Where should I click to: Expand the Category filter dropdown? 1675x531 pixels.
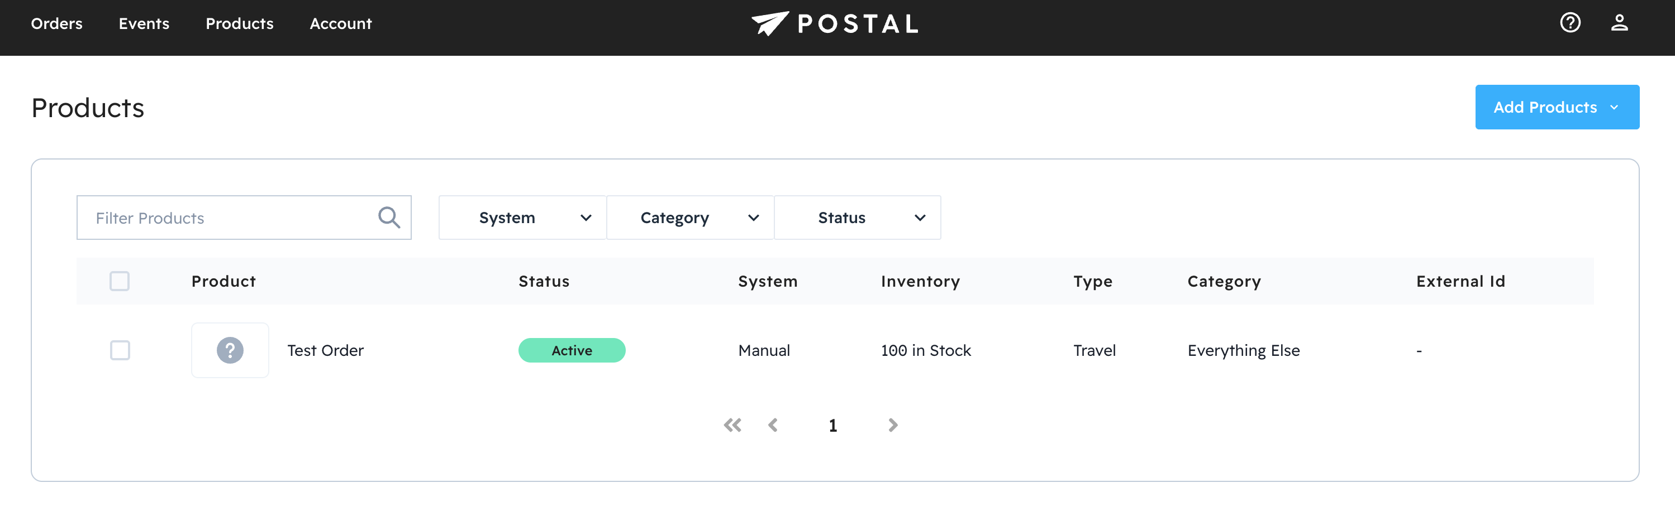(689, 218)
